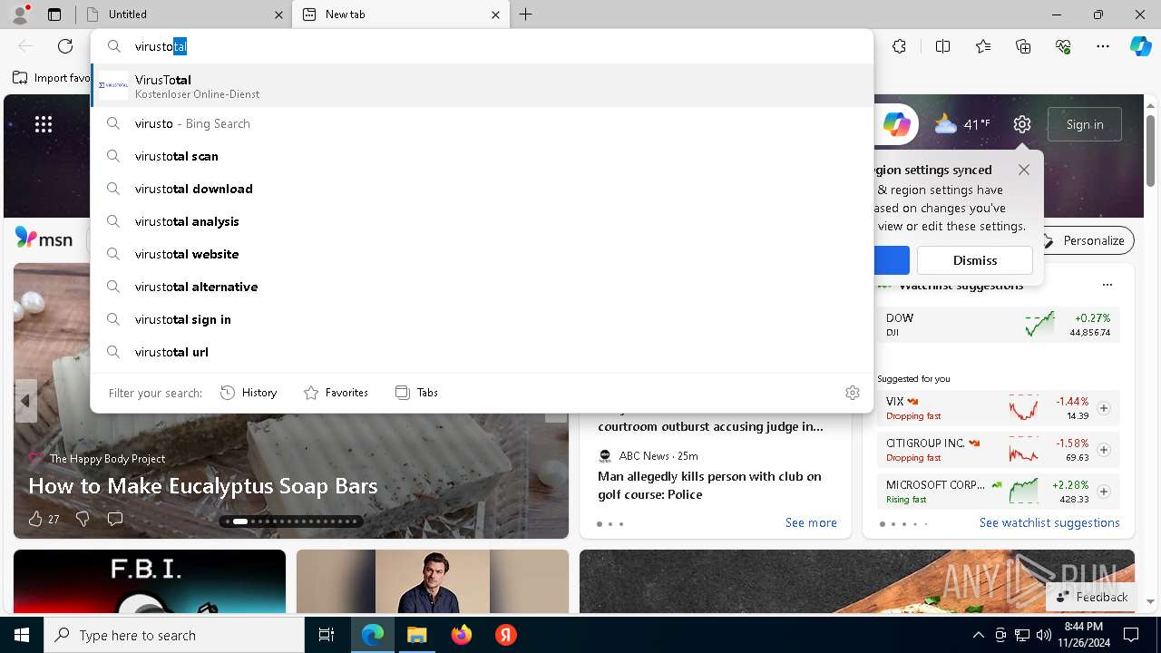This screenshot has height=653, width=1161.
Task: Open Copilot icon on new tab page
Action: pyautogui.click(x=896, y=124)
